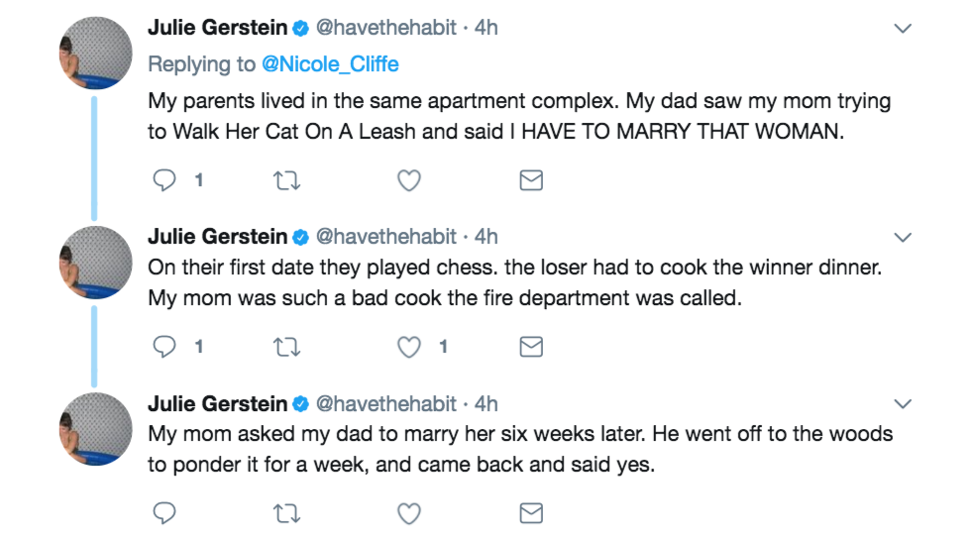Click Julie Gerstein's name on second tweet
The height and width of the screenshot is (538, 974).
pyautogui.click(x=217, y=237)
